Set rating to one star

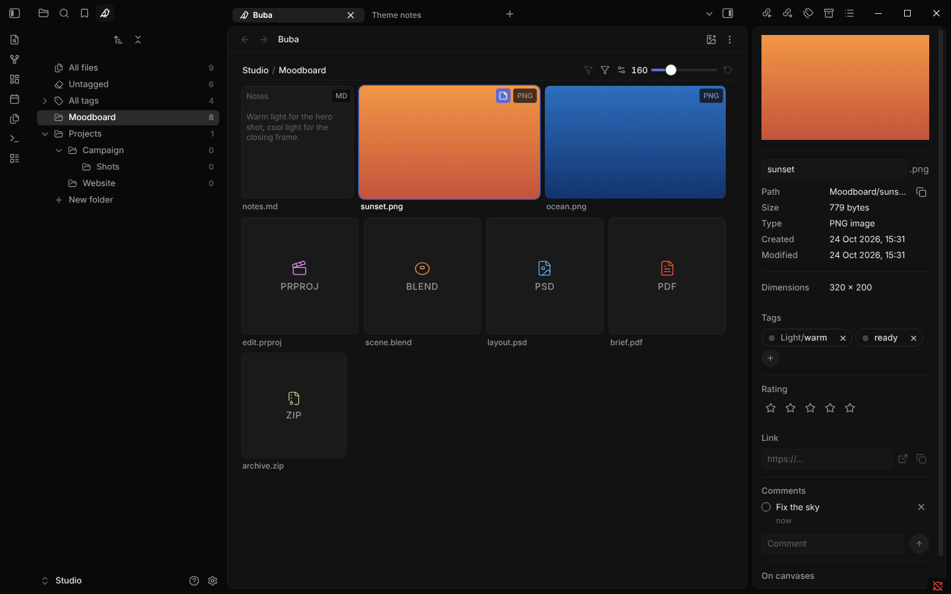point(771,408)
